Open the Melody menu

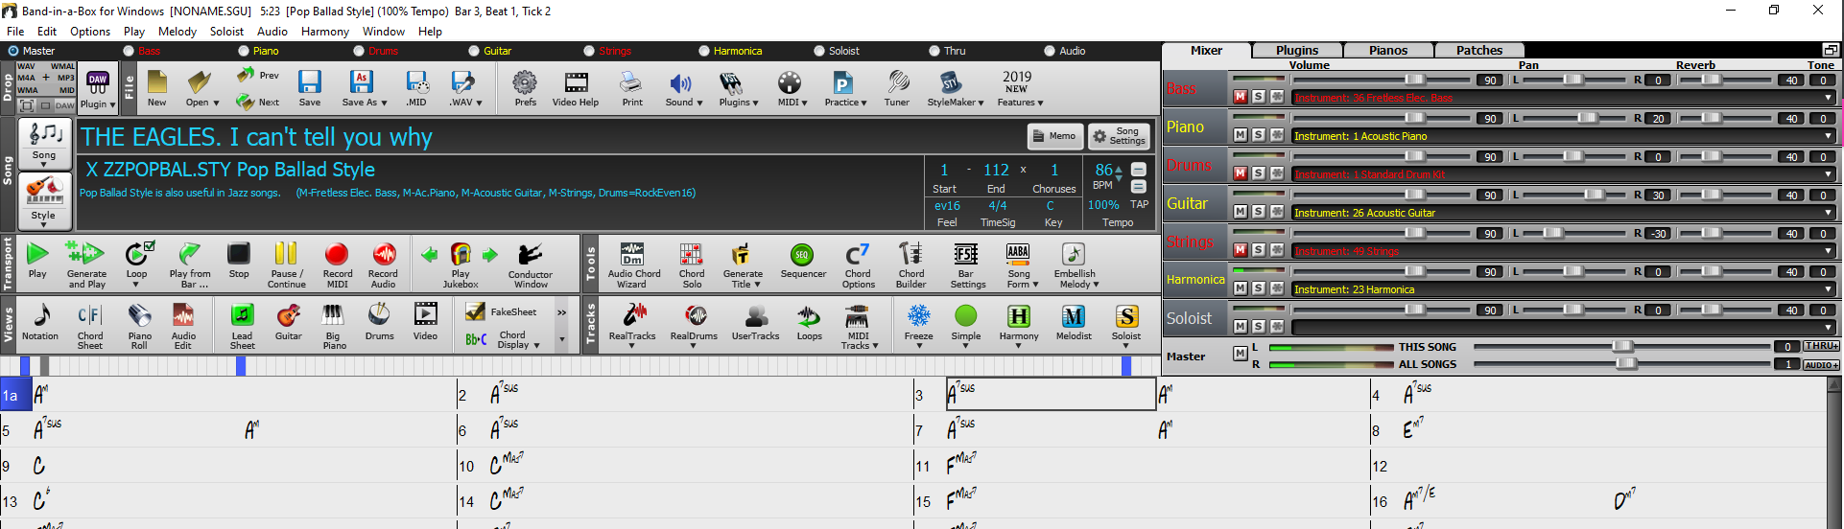click(177, 31)
